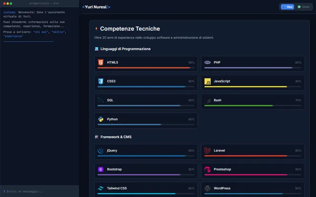Click the WordPress label
Screen dimensions: 316x197
222,188
